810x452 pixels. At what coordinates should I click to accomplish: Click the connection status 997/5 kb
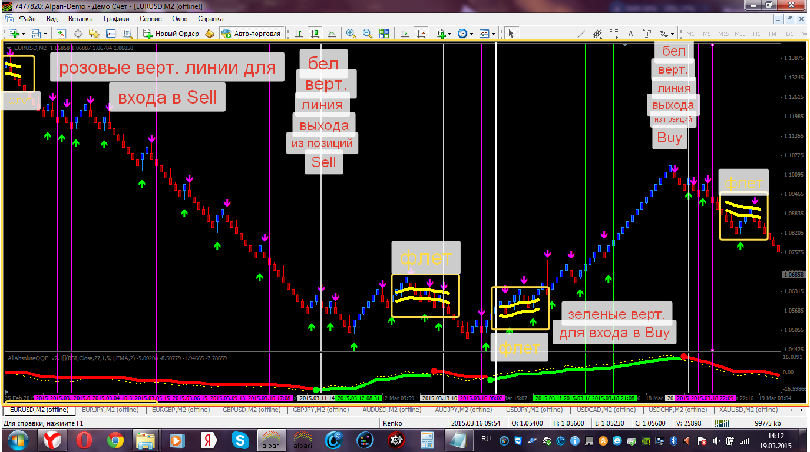point(768,423)
